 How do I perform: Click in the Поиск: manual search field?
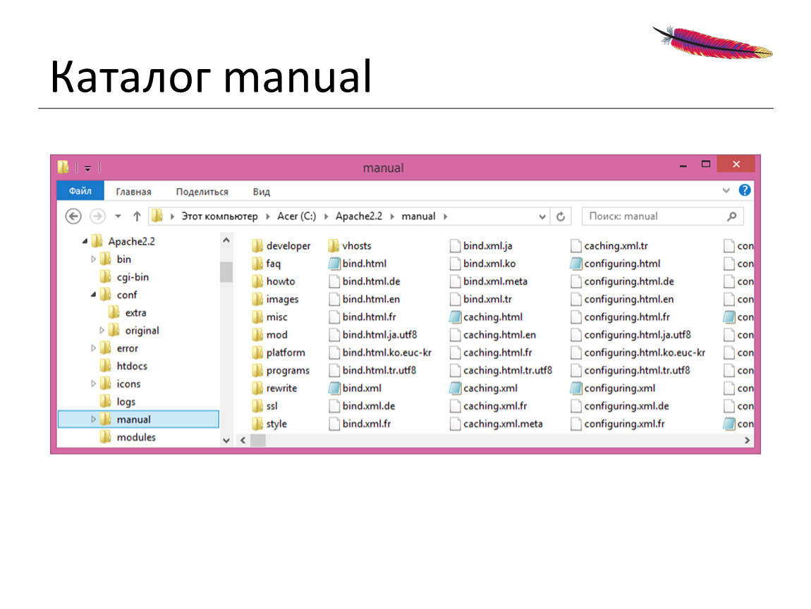[652, 216]
